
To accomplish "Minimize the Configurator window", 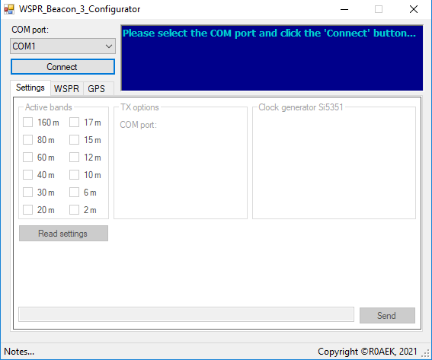I will pyautogui.click(x=344, y=9).
